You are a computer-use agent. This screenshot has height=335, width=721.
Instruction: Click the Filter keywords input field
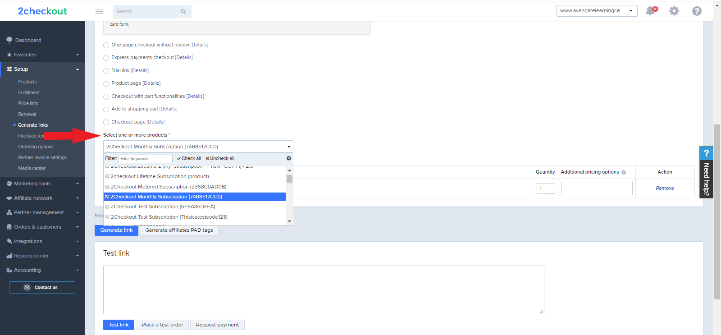[x=146, y=159]
